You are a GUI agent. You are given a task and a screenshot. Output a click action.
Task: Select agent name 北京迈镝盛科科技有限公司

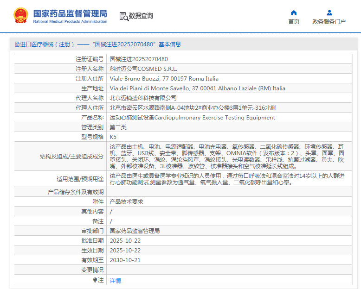tap(143, 98)
